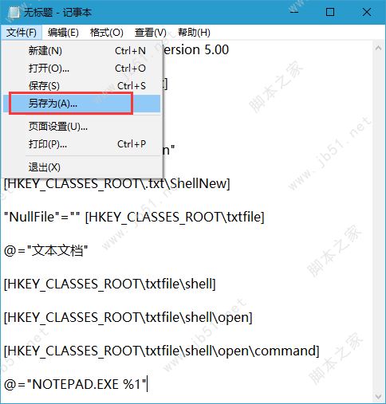Viewport: 386px width, 404px height.
Task: Click the Notepad icon in title bar
Action: tap(14, 12)
